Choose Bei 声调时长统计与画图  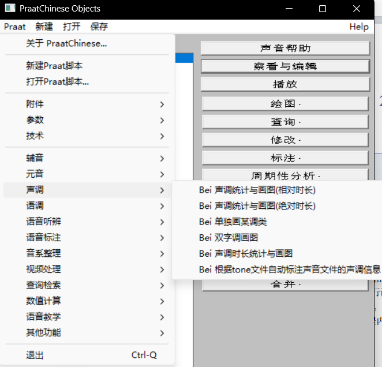278,253
